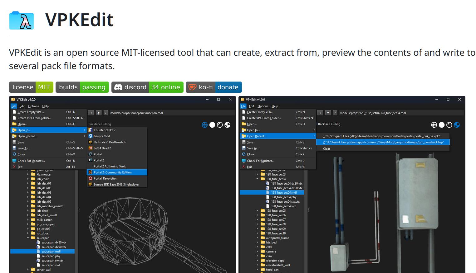Click up arrow button in right window
The image size is (476, 273).
pyautogui.click(x=328, y=113)
